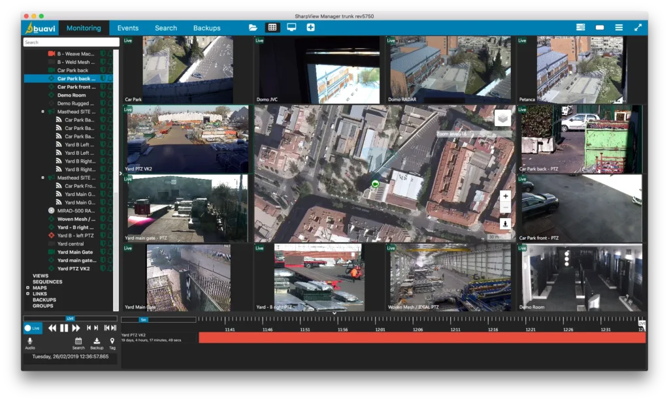Expand the LINKS tree node

click(27, 294)
